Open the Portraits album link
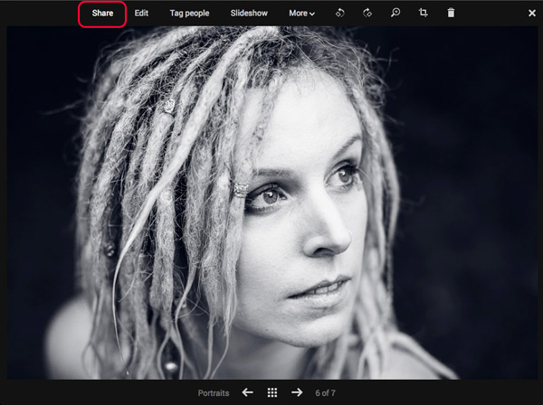The height and width of the screenshot is (405, 543). 214,393
